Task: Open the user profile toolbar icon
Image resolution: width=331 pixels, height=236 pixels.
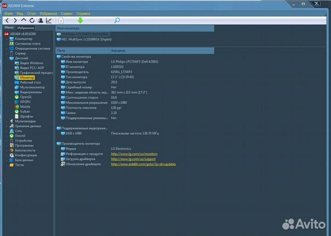Action: [40, 21]
